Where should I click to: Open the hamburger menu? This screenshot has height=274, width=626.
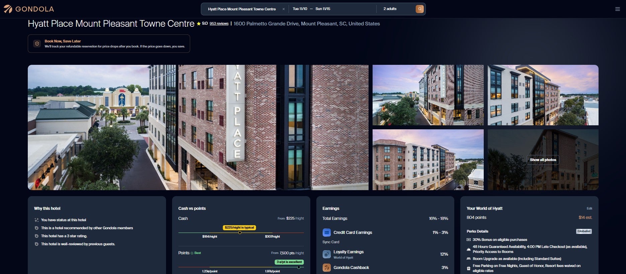618,9
